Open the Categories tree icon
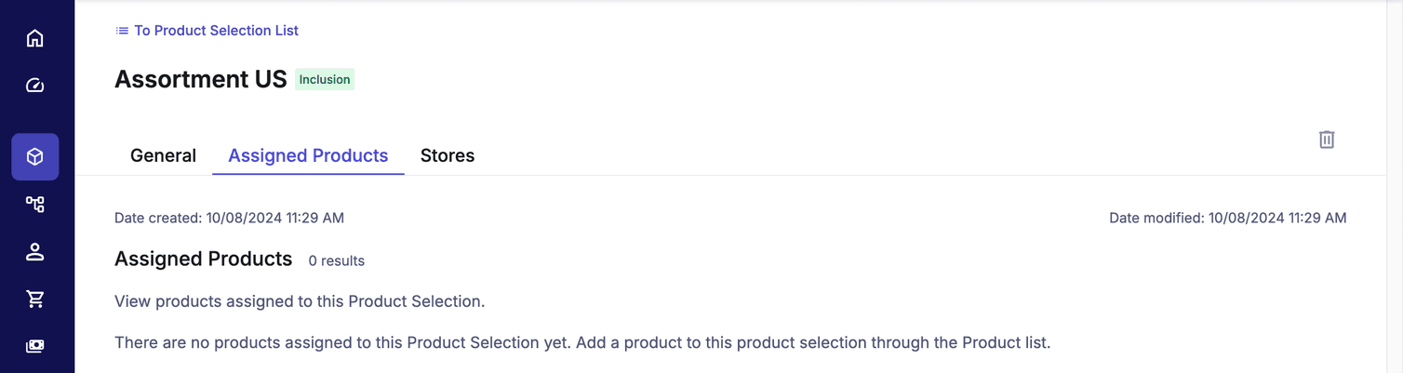This screenshot has width=1403, height=373. pyautogui.click(x=35, y=204)
